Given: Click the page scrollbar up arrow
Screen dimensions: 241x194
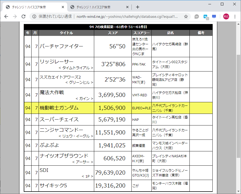Looking at the screenshot, I should [238, 24].
